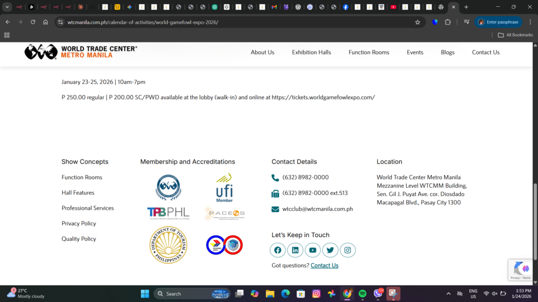Open the Instagram social icon in footer
Viewport: 538px width, 302px height.
click(347, 250)
